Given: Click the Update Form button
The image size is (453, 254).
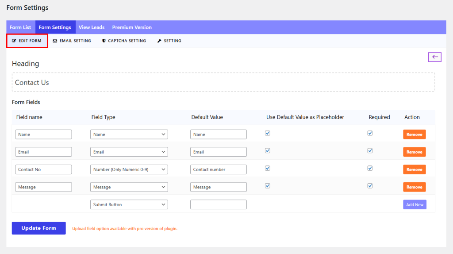Looking at the screenshot, I should pyautogui.click(x=39, y=228).
